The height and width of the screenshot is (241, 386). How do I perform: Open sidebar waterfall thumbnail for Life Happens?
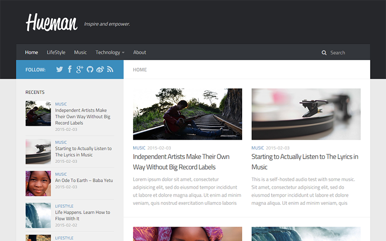pyautogui.click(x=38, y=215)
